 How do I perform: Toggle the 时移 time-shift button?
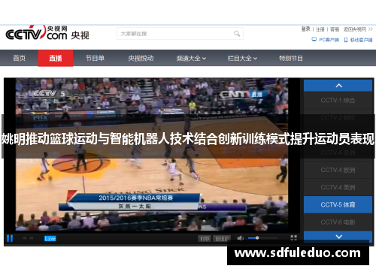click(205, 239)
